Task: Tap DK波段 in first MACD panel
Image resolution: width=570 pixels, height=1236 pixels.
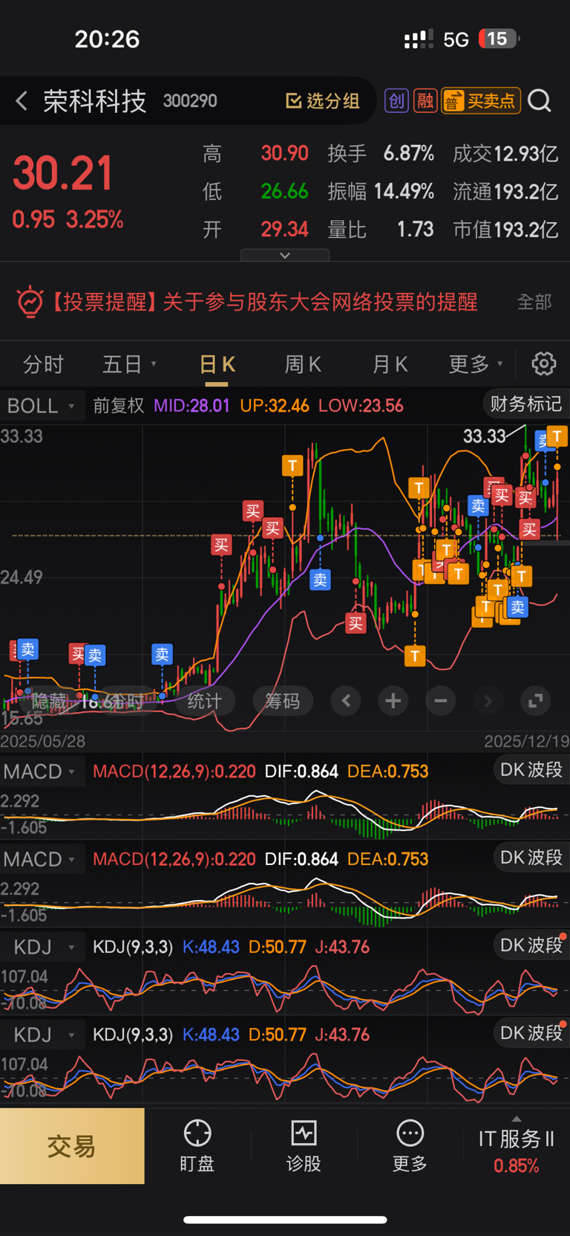Action: coord(531,769)
